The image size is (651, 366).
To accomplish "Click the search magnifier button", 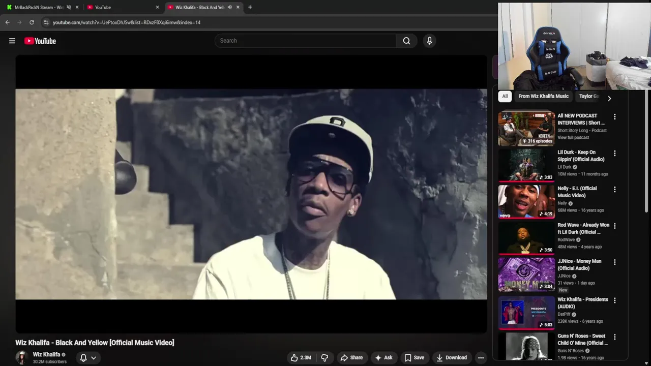I will click(406, 41).
